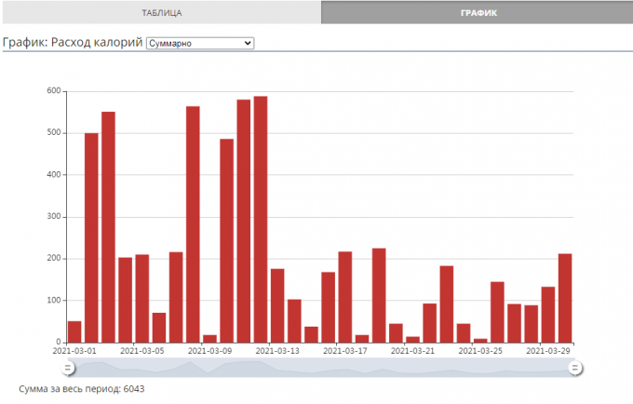Click the 400 y-axis label

tap(54, 175)
